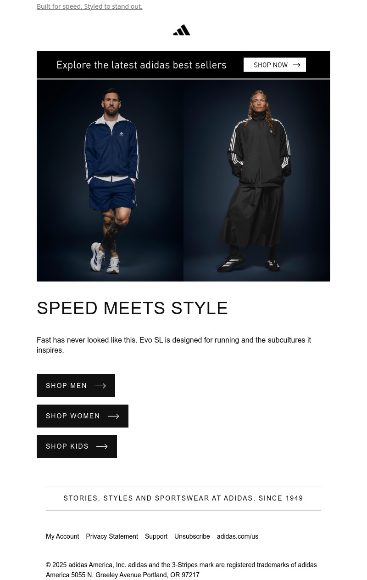Visit the adidas.com/us link
The width and height of the screenshot is (367, 580).
point(237,536)
